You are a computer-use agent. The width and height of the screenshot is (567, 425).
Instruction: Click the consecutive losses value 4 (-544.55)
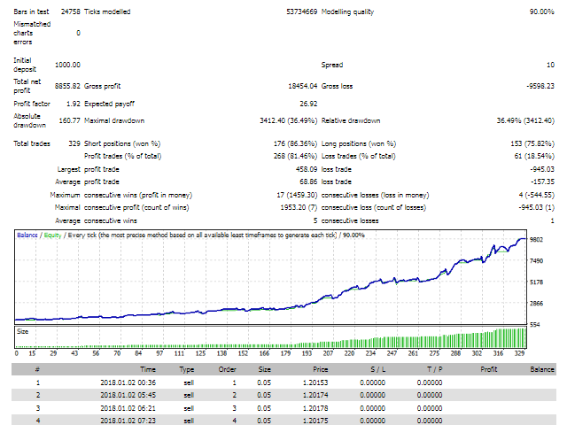click(x=537, y=195)
